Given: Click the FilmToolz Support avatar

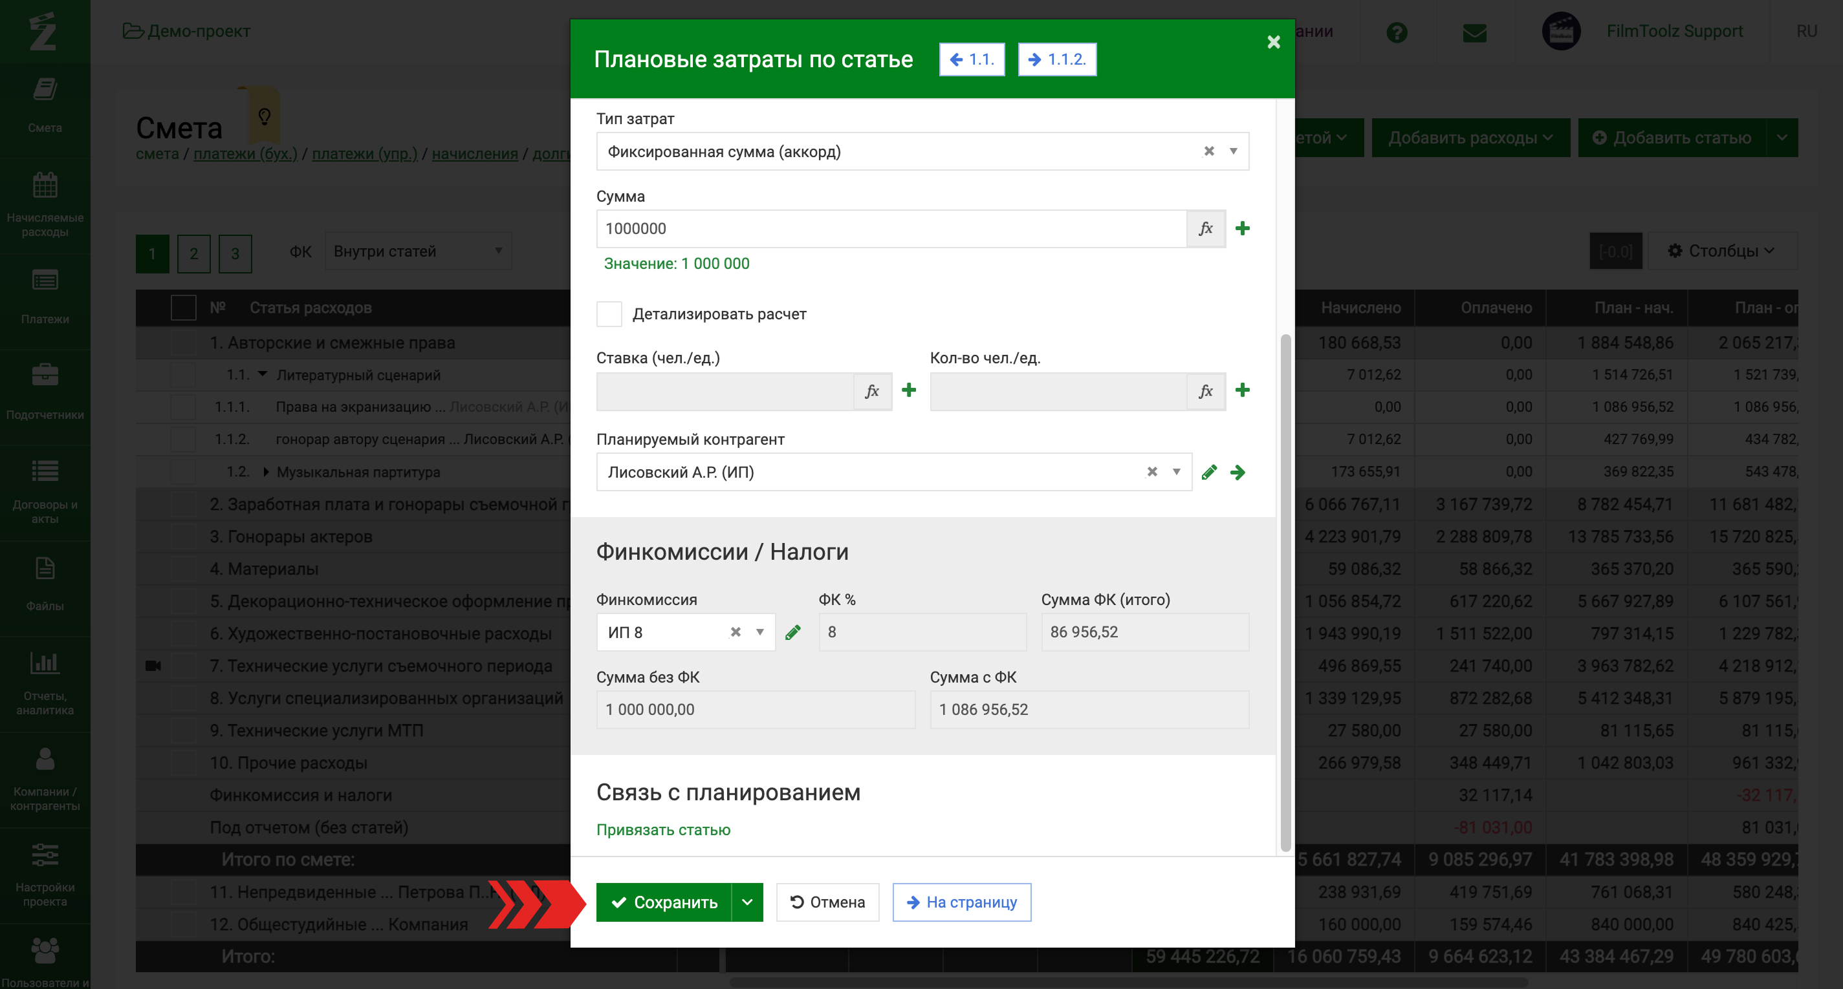Looking at the screenshot, I should 1561,32.
